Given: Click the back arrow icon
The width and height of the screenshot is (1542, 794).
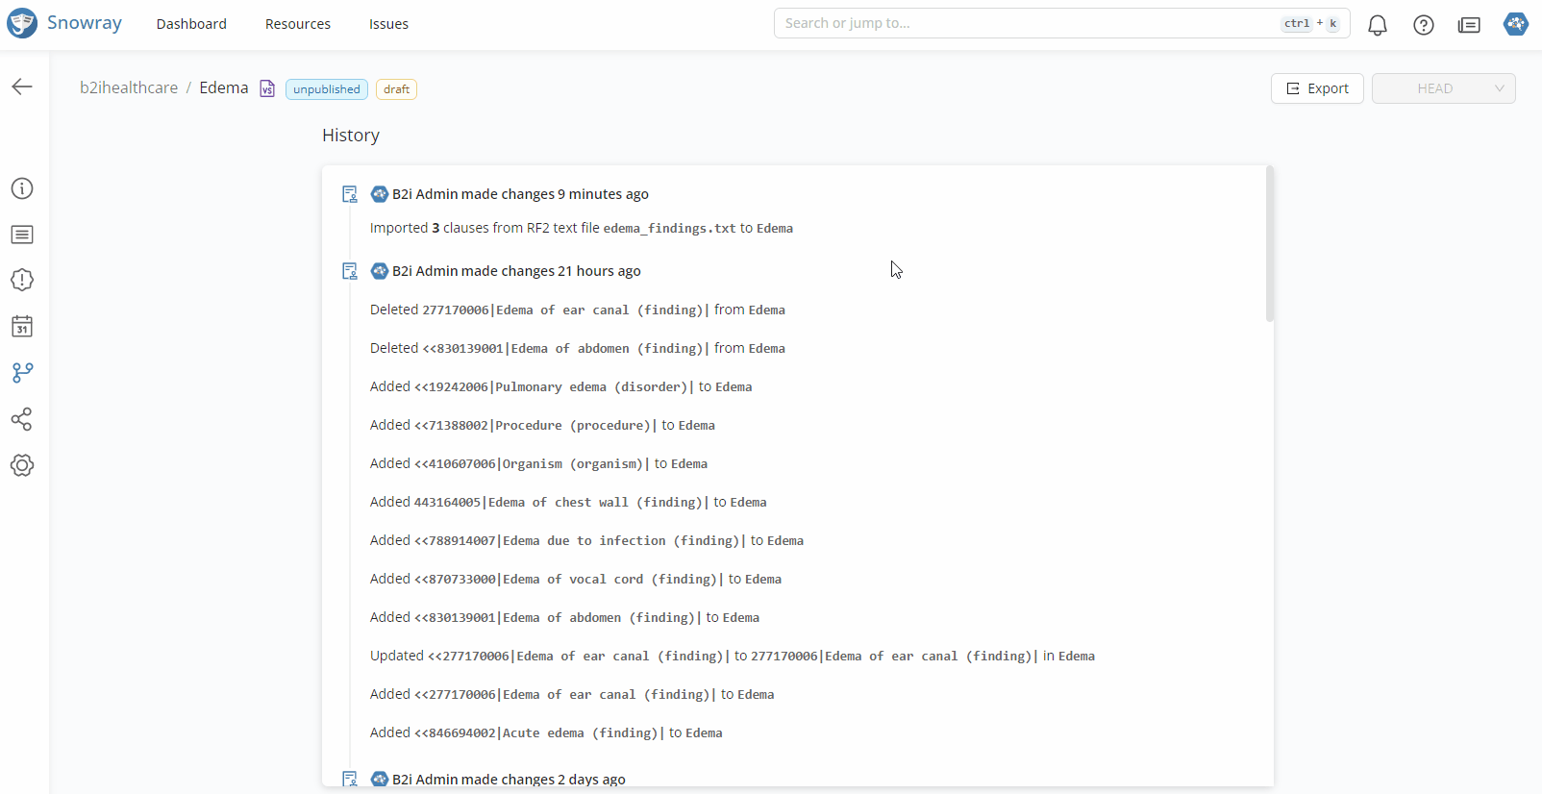Looking at the screenshot, I should tap(22, 87).
